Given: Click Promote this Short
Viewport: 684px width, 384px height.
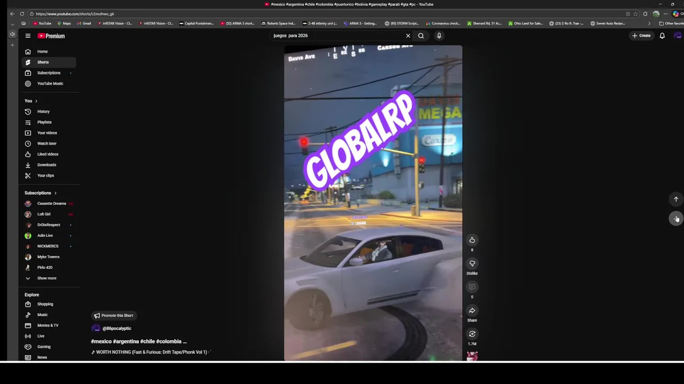Looking at the screenshot, I should (x=113, y=315).
